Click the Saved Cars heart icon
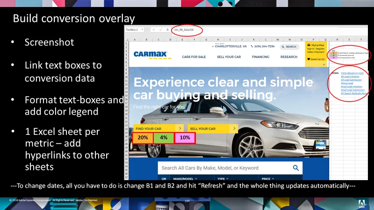Screen dimensions: 374x210 point(309,59)
